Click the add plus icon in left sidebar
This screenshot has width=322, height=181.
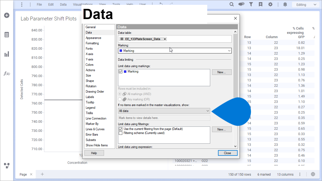(7, 15)
